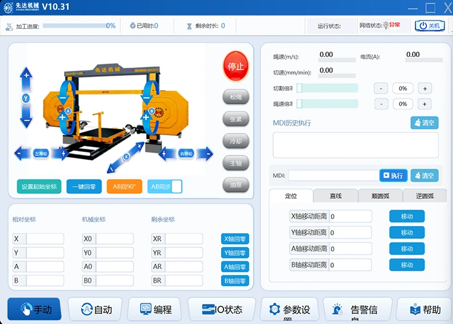This screenshot has height=324, width=453.
Task: Toggle the AB同步 sync switch
Action: click(x=165, y=186)
